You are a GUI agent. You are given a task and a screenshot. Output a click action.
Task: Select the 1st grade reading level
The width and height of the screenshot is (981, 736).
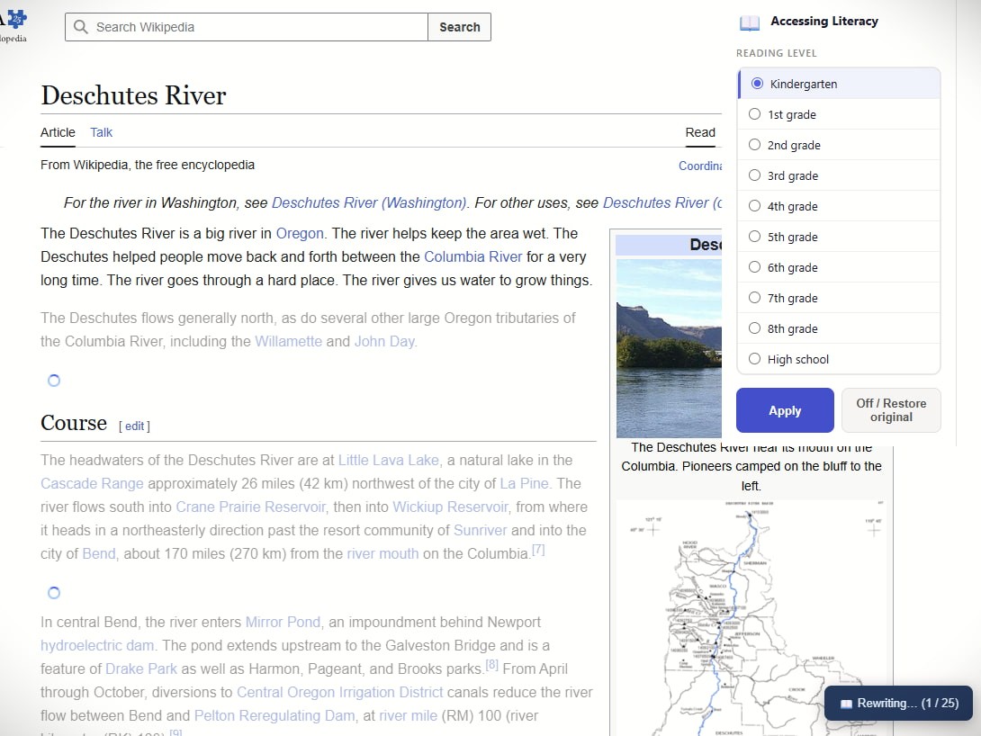(x=839, y=114)
